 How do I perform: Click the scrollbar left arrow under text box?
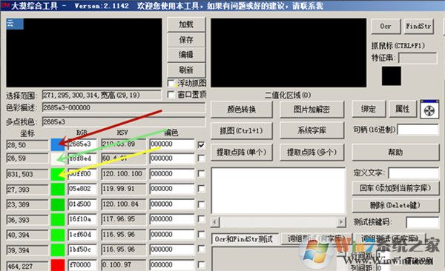click(x=215, y=222)
